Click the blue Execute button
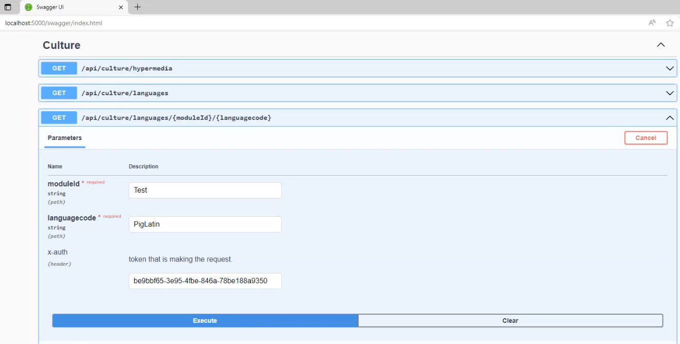 coord(205,320)
